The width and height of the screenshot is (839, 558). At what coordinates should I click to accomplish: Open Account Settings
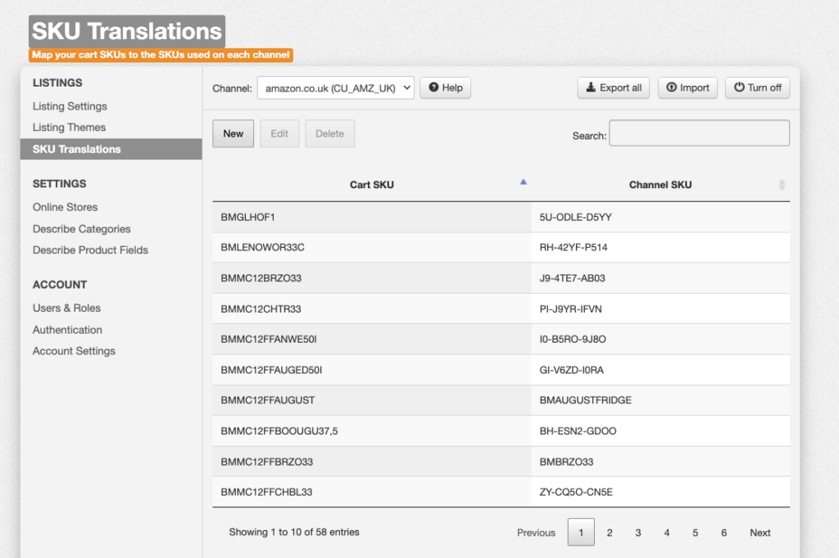coord(74,351)
